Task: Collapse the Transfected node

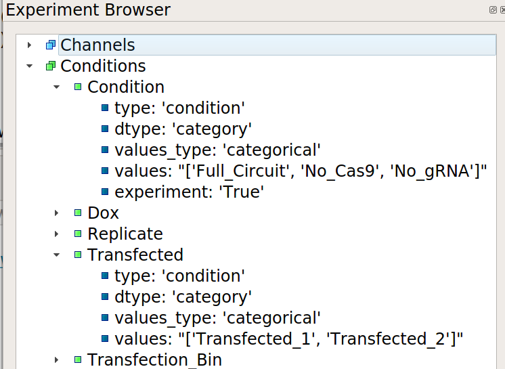Action: 56,255
